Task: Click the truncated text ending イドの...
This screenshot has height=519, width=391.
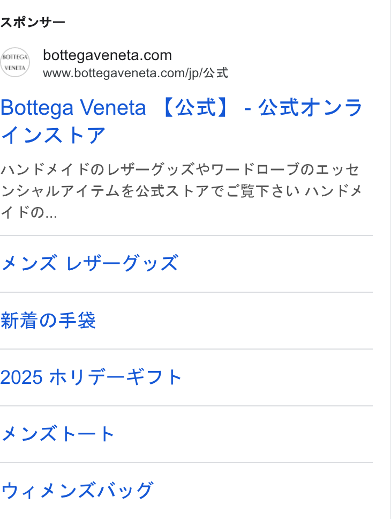Action: coord(29,212)
